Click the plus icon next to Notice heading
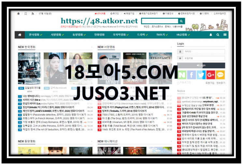The image size is (242, 165). click(x=224, y=91)
